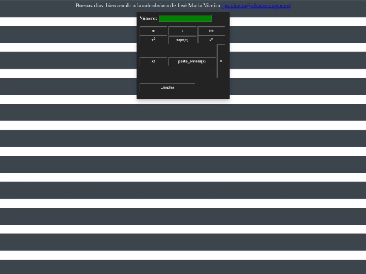
Task: Get integer part with parte_entera(x) button
Action: pos(192,62)
